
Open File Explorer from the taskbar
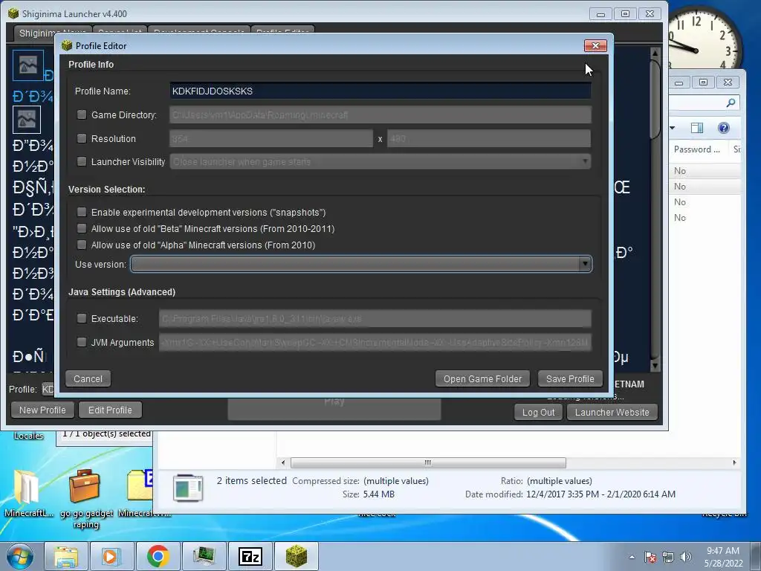(66, 556)
